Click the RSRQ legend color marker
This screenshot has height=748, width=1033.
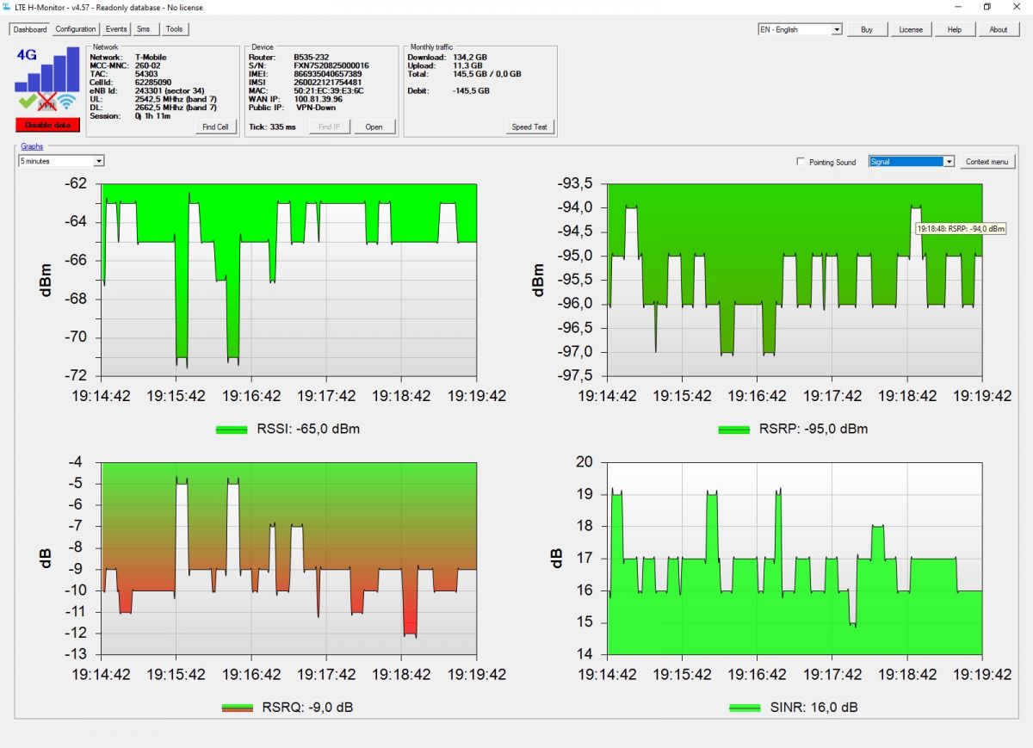pyautogui.click(x=238, y=708)
